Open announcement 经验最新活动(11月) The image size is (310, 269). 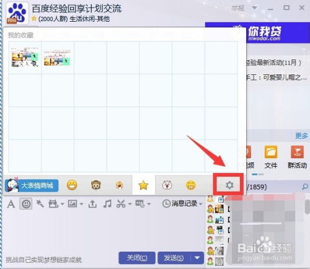point(273,63)
